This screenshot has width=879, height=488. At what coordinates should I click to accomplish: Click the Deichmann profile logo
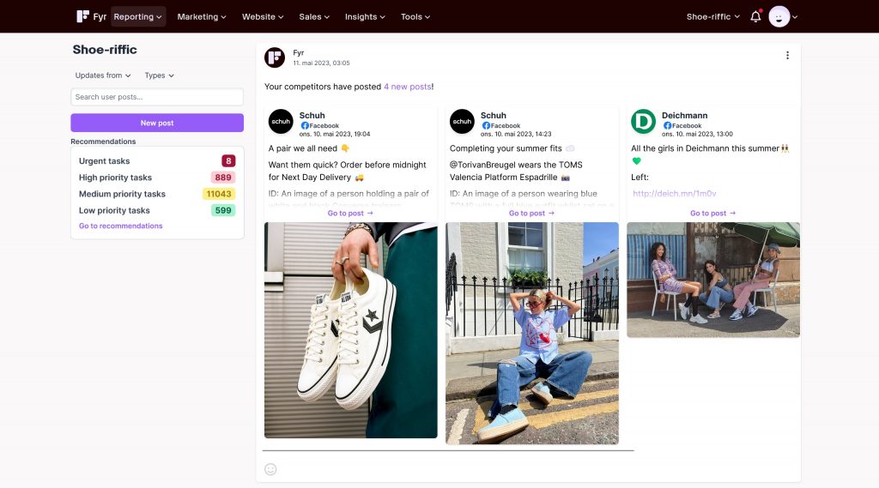point(643,122)
